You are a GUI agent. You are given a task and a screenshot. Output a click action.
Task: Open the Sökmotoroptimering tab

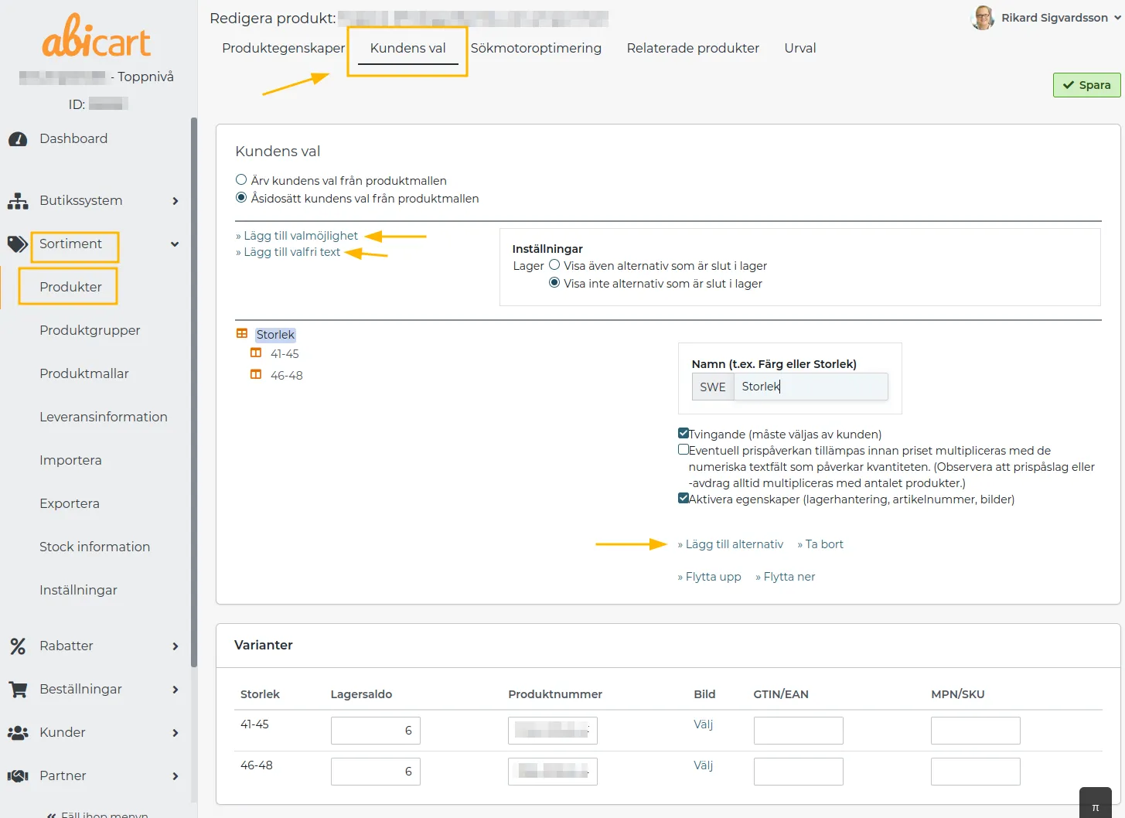(536, 48)
